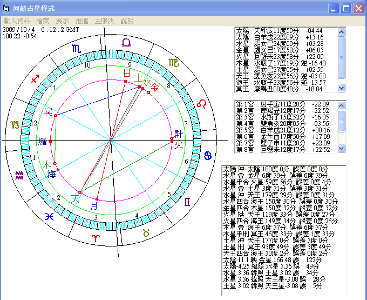Click the Pisces glyph at the lower left
Image resolution: width=367 pixels, height=300 pixels.
click(49, 216)
